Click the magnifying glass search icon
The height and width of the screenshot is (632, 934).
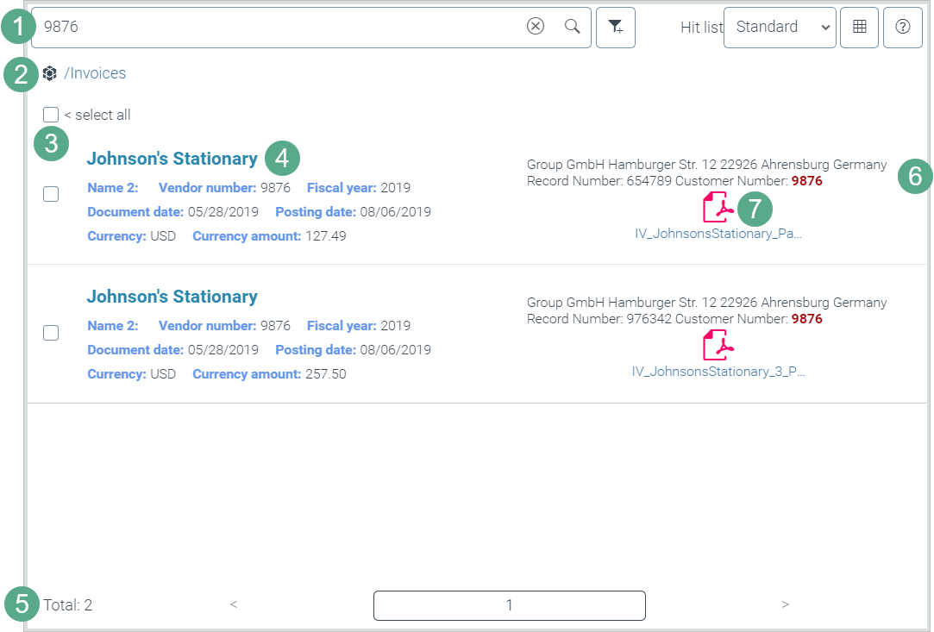[572, 27]
